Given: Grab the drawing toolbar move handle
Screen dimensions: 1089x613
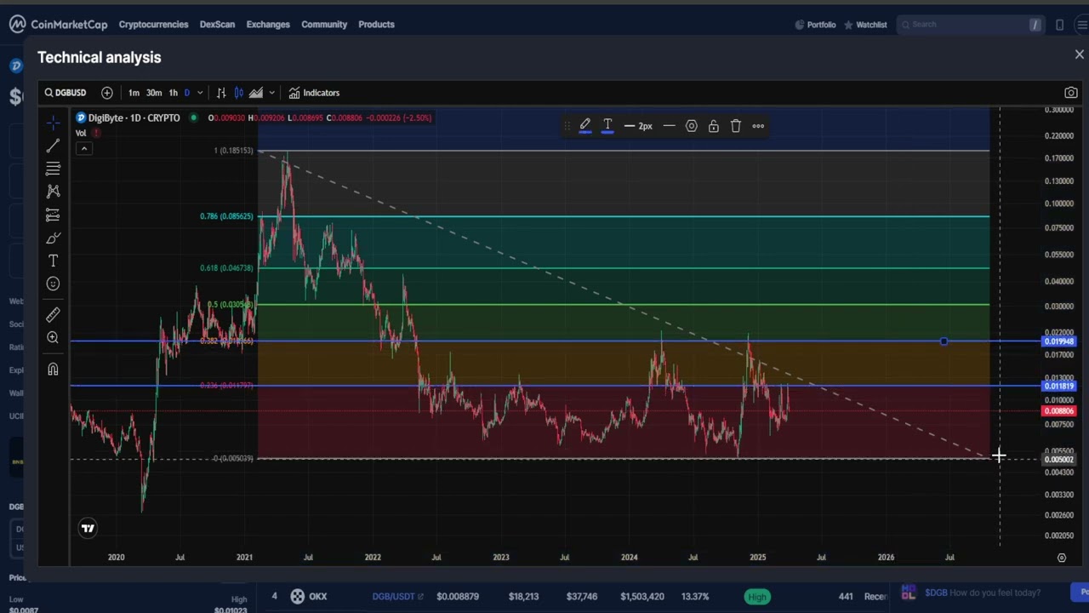Looking at the screenshot, I should pos(567,126).
